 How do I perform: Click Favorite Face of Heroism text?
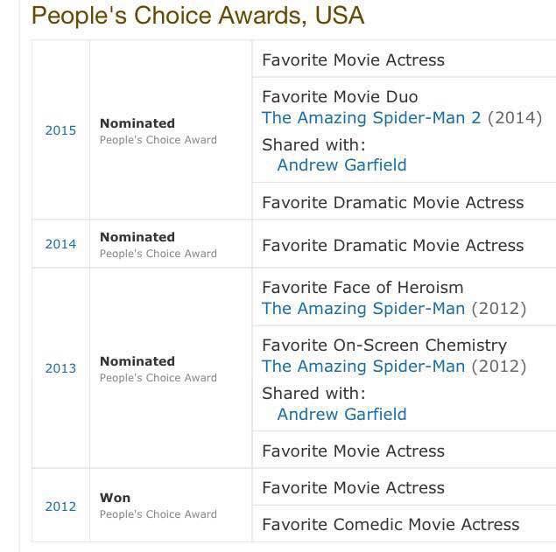(x=362, y=287)
